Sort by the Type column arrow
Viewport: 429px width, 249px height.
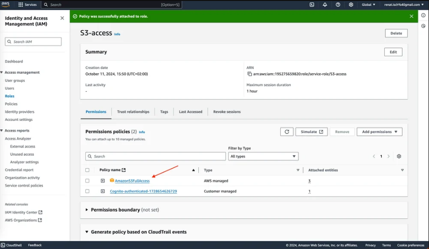point(298,170)
